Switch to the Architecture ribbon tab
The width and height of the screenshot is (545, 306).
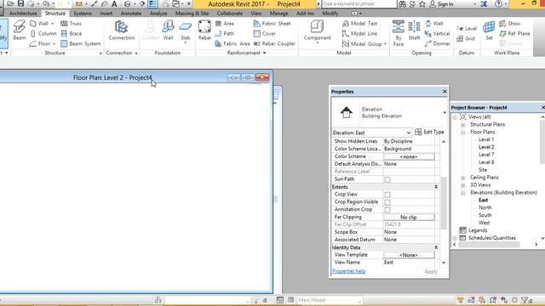click(23, 14)
